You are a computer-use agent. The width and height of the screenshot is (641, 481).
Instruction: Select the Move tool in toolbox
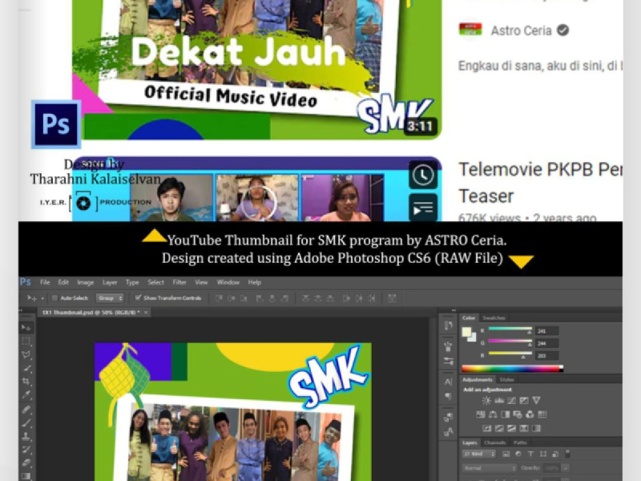coord(26,328)
